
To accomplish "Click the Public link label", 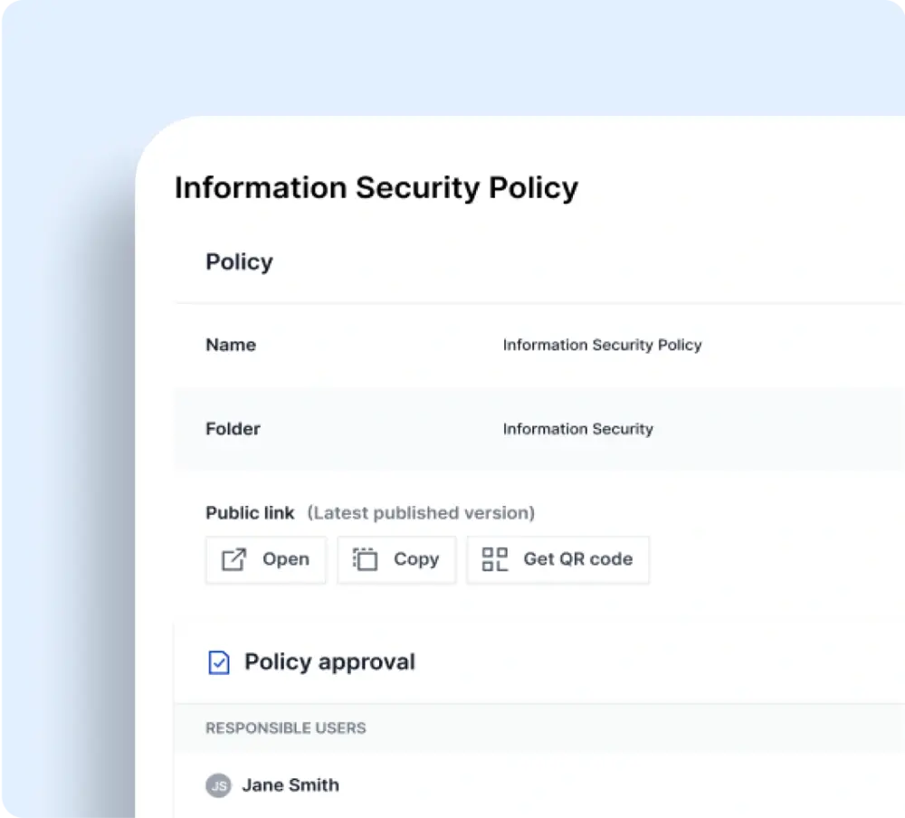I will 250,513.
